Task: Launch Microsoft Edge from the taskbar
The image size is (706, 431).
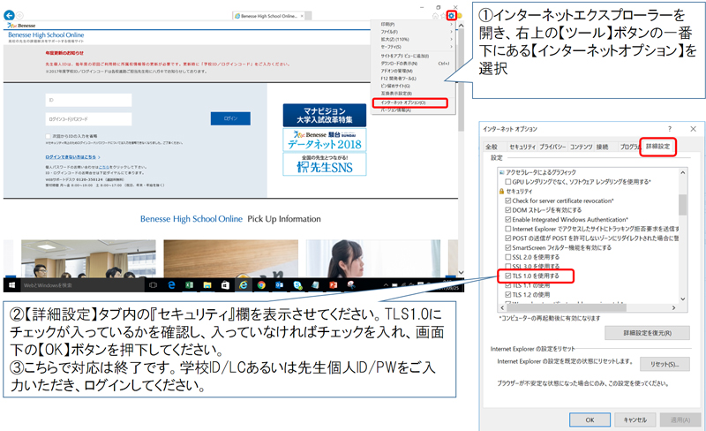Action: [x=171, y=285]
